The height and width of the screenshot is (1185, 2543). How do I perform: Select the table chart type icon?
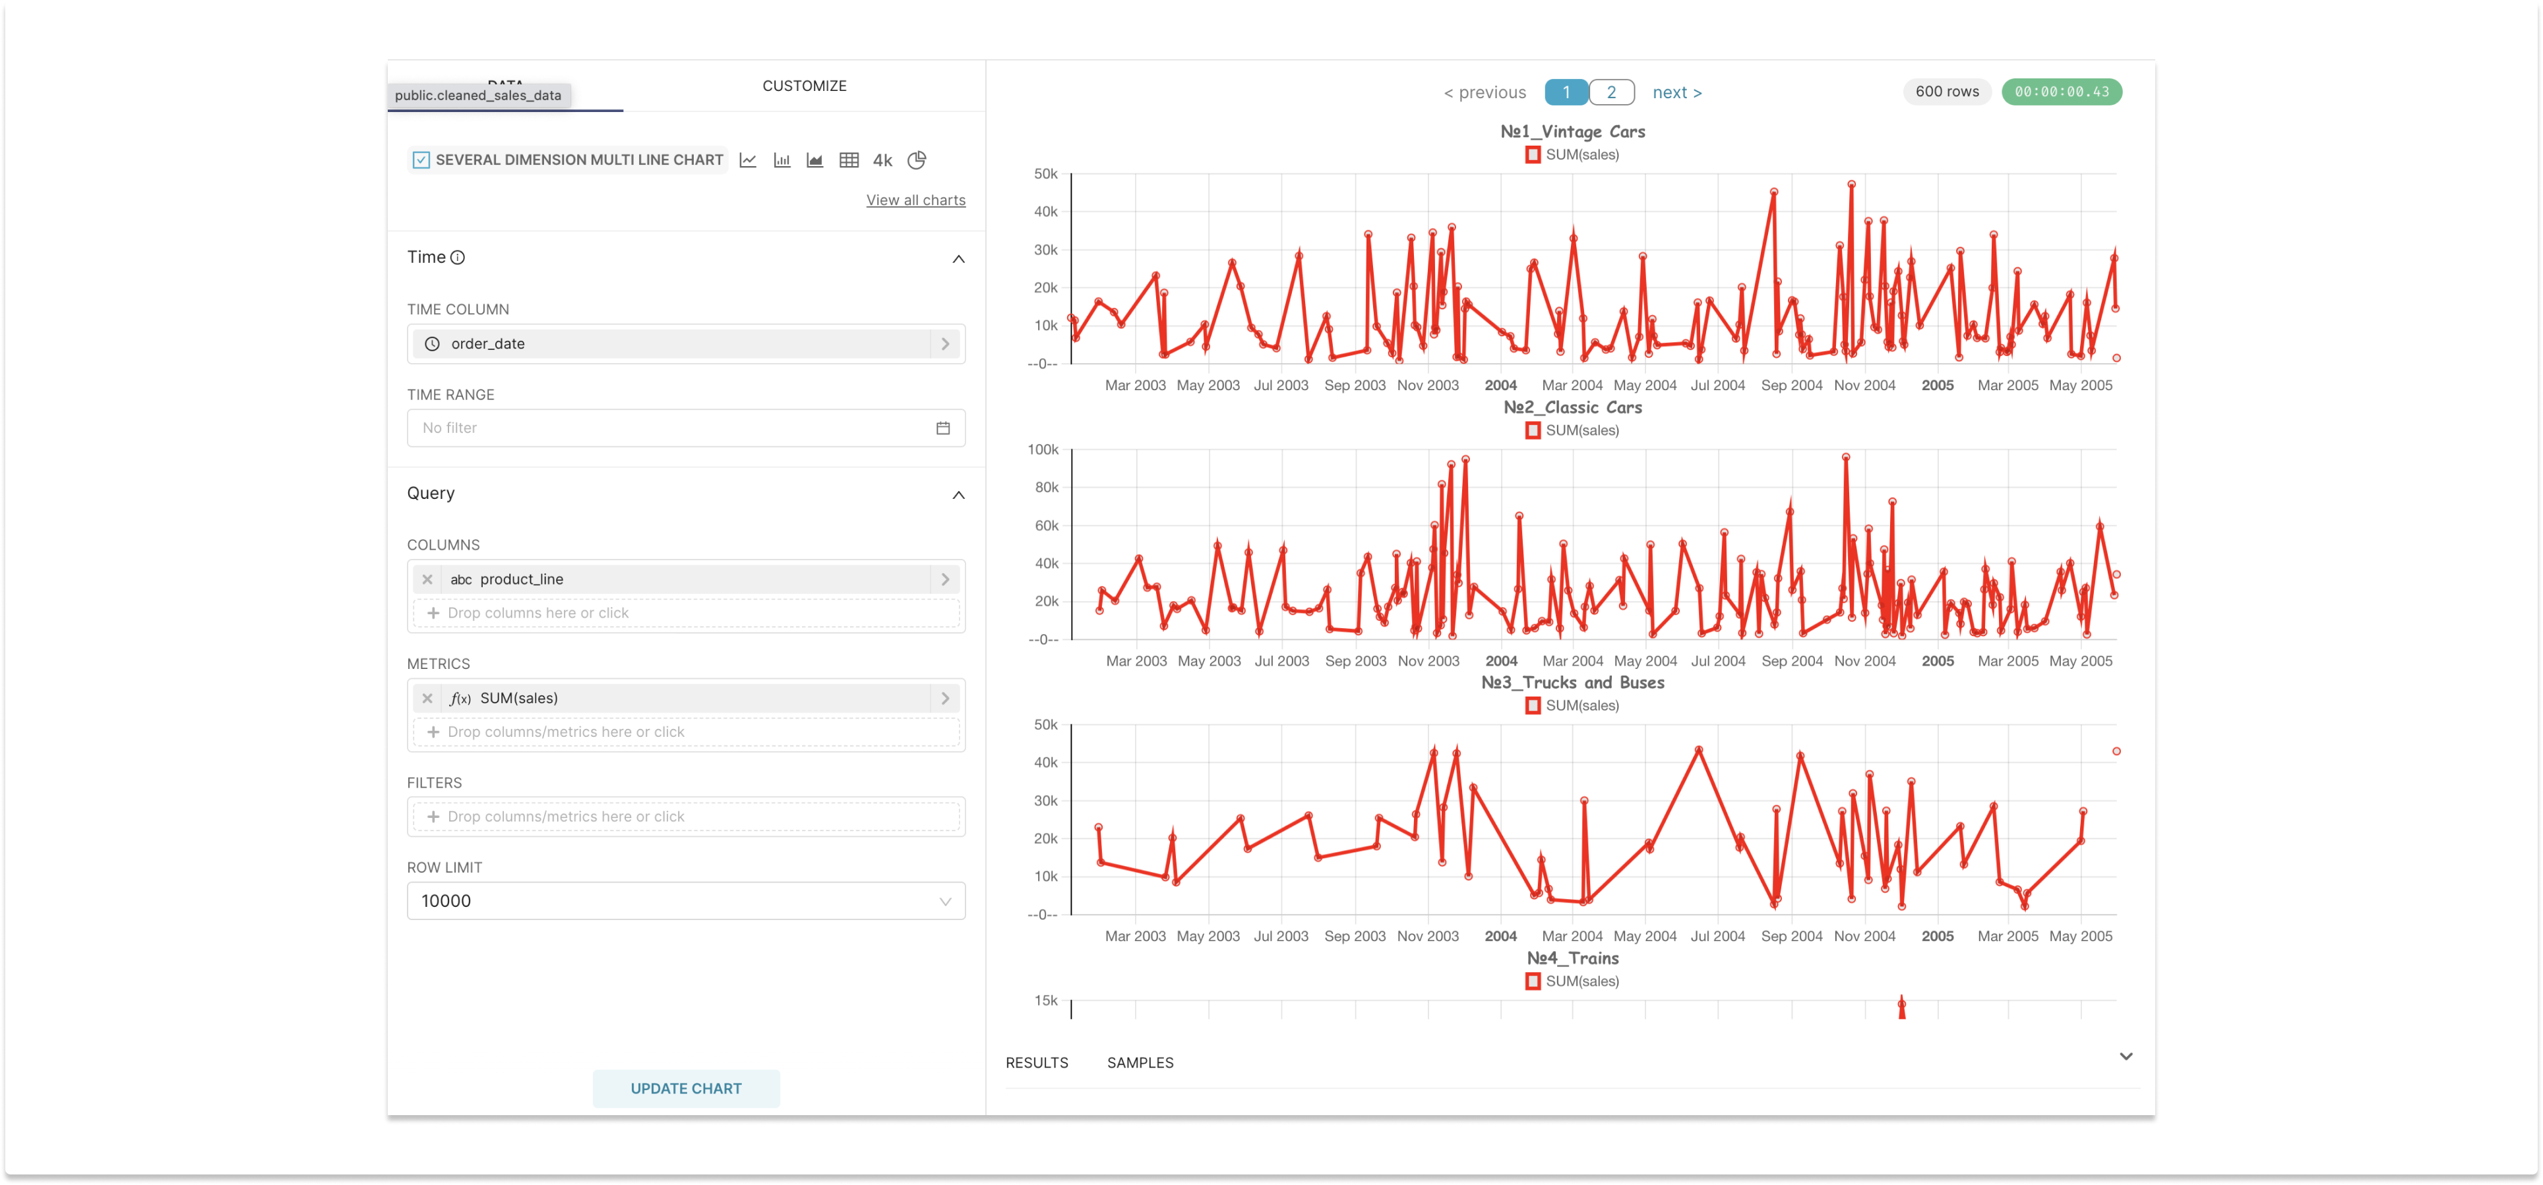click(x=849, y=160)
